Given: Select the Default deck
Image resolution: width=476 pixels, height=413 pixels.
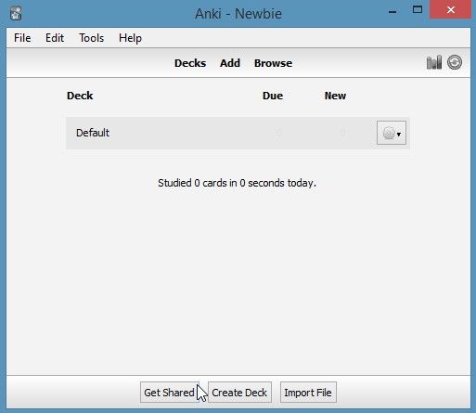Looking at the screenshot, I should 93,133.
